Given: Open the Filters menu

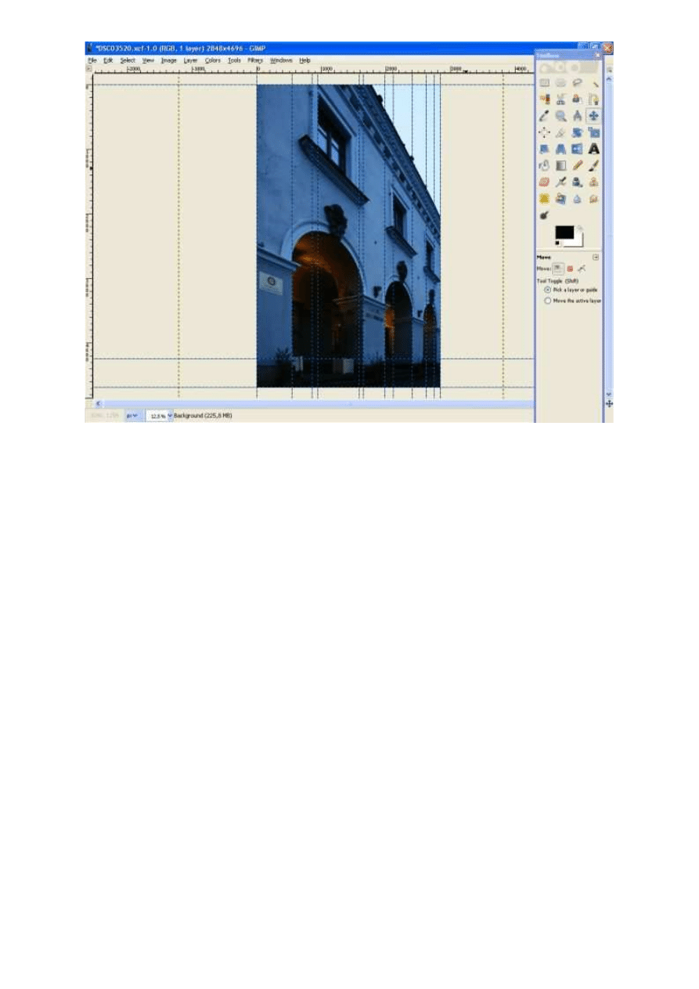Looking at the screenshot, I should coord(254,60).
